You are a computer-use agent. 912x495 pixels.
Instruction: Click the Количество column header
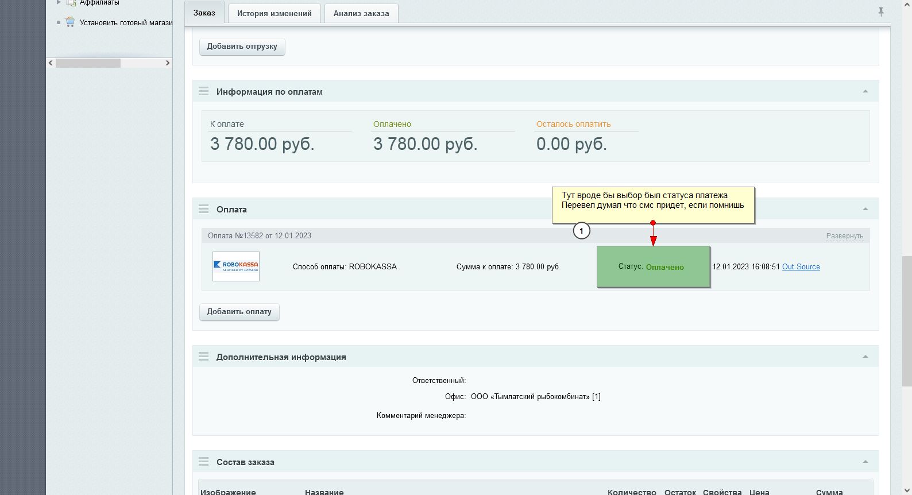[632, 492]
